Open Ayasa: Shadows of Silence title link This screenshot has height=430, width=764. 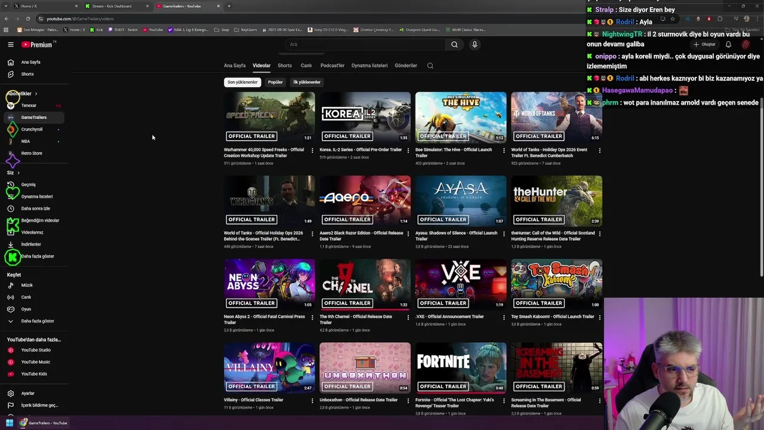pyautogui.click(x=456, y=236)
